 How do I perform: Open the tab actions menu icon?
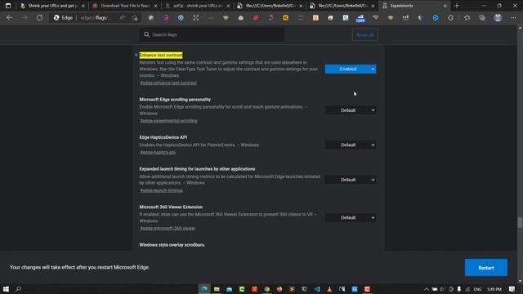(8, 6)
